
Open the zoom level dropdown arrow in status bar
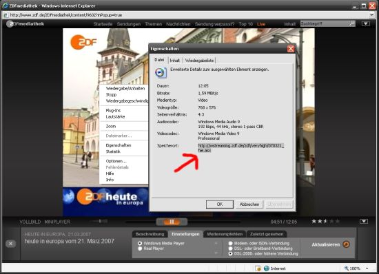[x=367, y=268]
